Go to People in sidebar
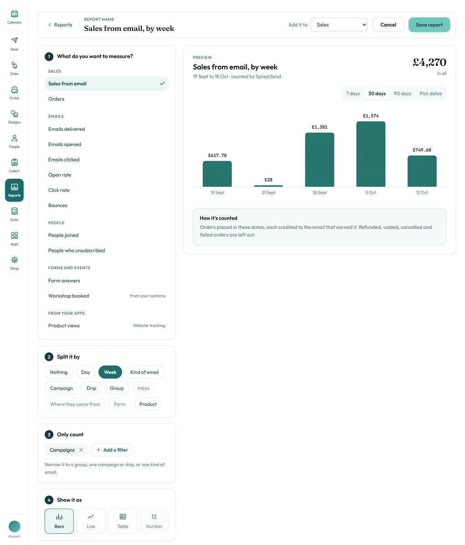Viewport: 465px width, 545px height. coord(14,141)
